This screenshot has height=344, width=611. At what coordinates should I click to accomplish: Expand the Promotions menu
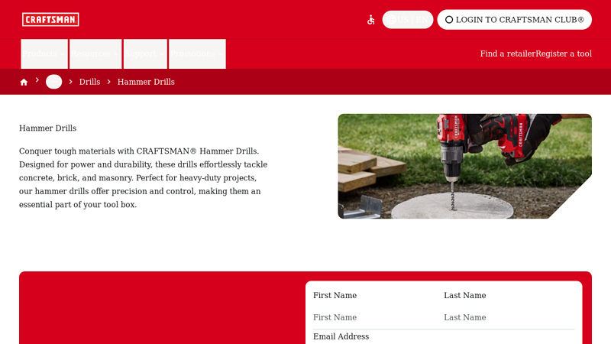197,54
